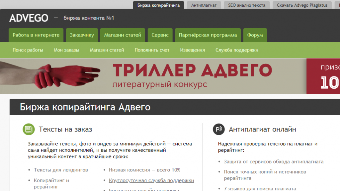Open the Партнёрская программа menu
340x191 pixels.
pos(208,35)
